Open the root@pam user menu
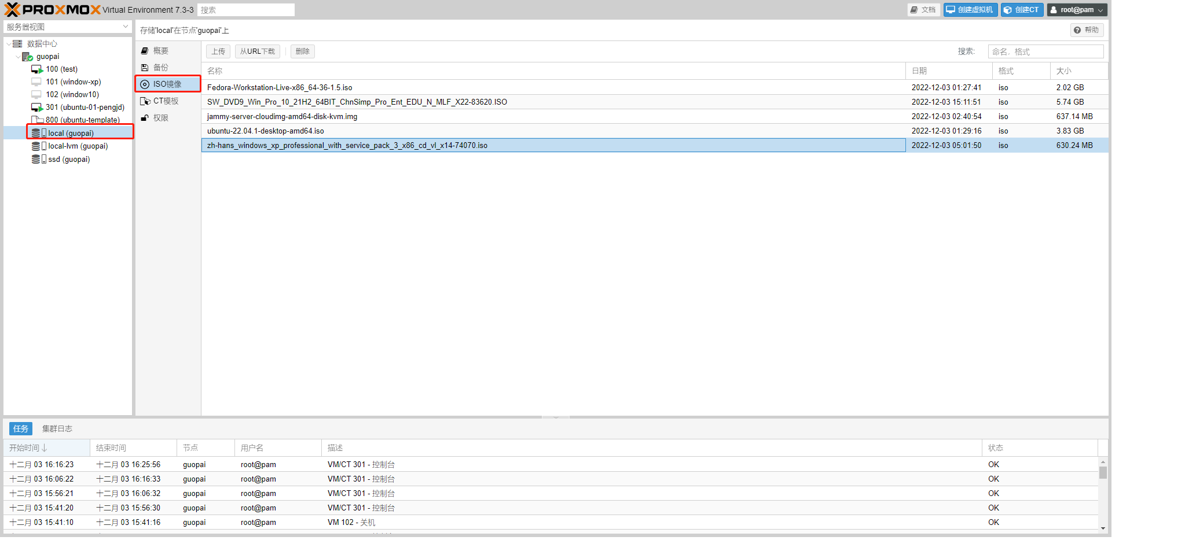This screenshot has width=1185, height=555. [x=1077, y=10]
